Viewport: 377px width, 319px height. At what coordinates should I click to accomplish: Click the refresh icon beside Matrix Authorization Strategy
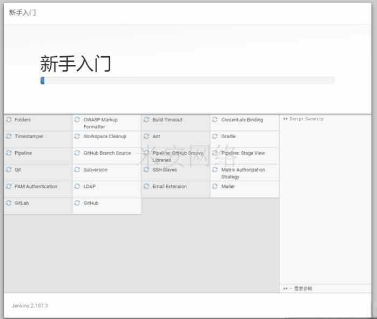coord(215,169)
